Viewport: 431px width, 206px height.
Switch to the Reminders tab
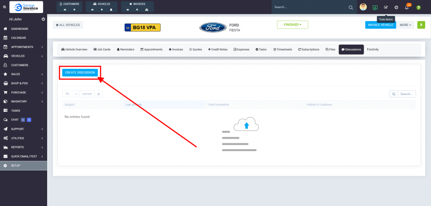point(125,50)
